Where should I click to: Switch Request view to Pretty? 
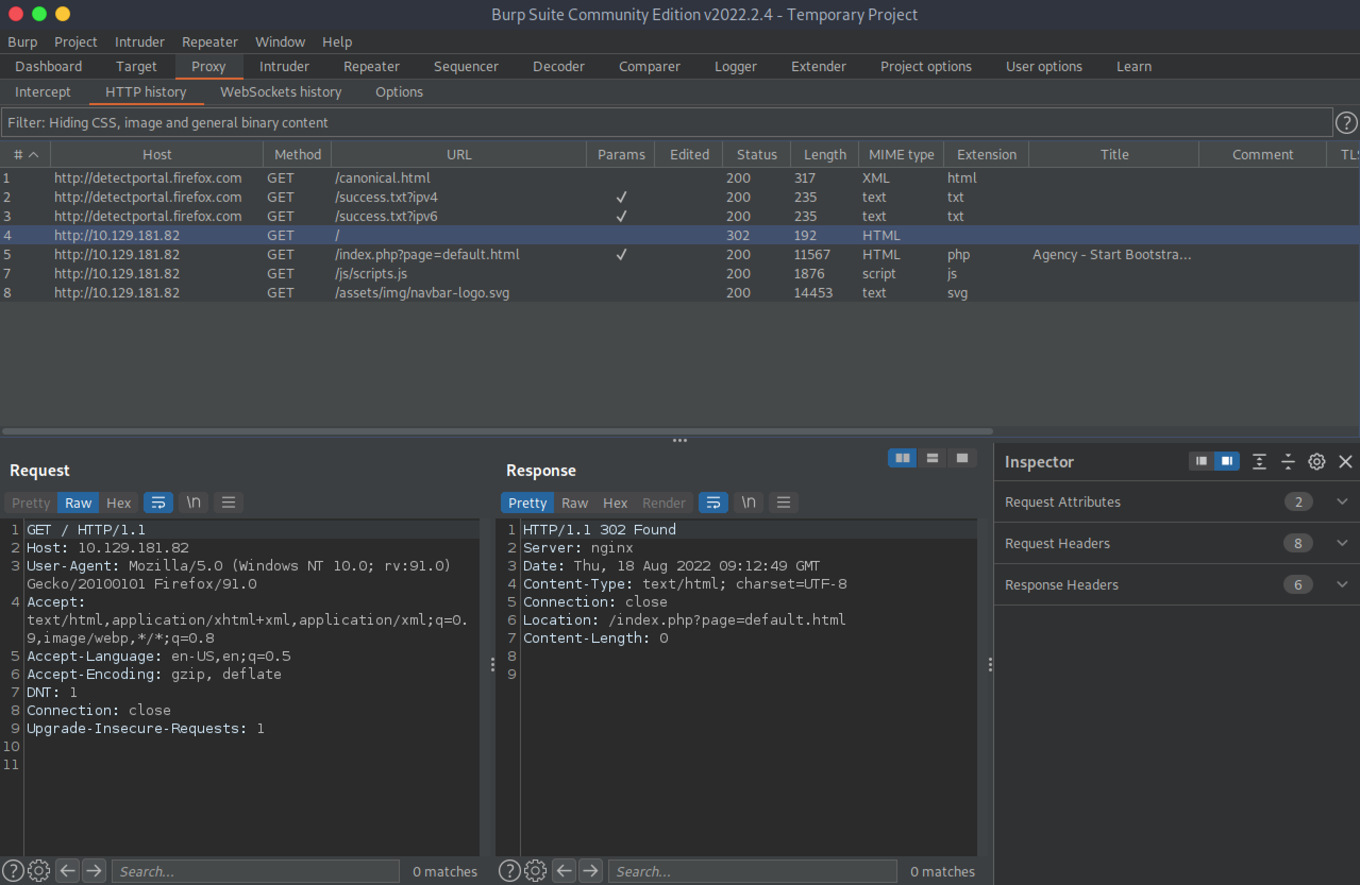(x=31, y=503)
